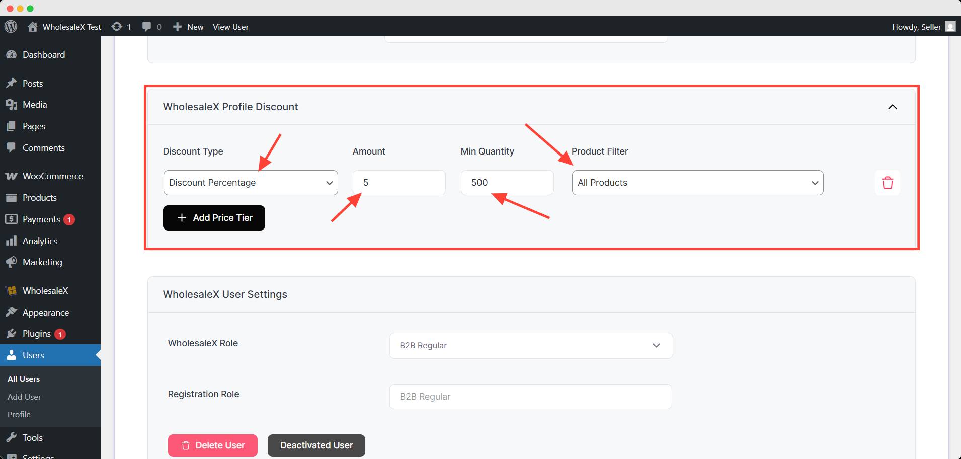Click the Comments menu label
This screenshot has width=961, height=459.
[44, 148]
